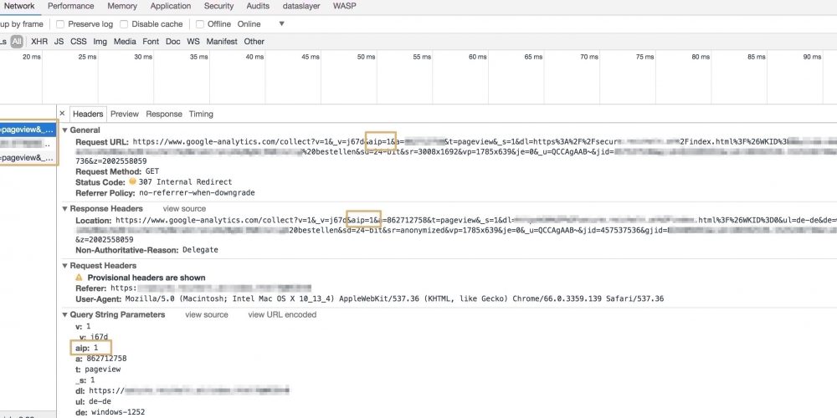
Task: Click the de parameter value windows-1252
Action: click(x=118, y=411)
